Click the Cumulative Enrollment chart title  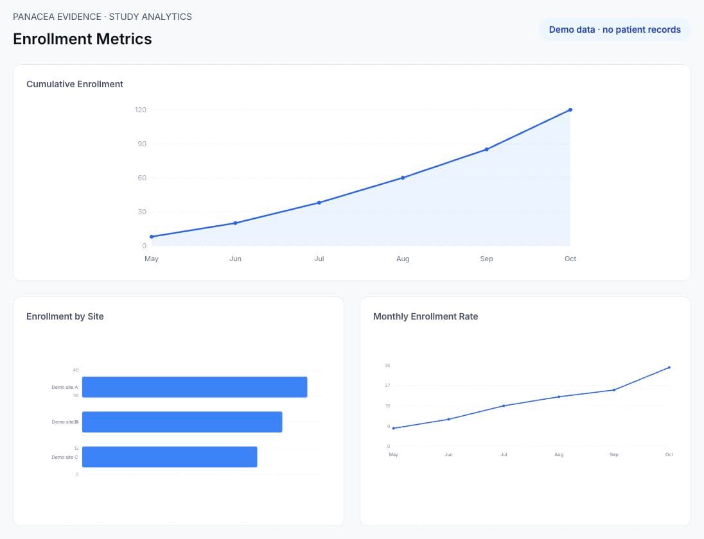coord(75,84)
